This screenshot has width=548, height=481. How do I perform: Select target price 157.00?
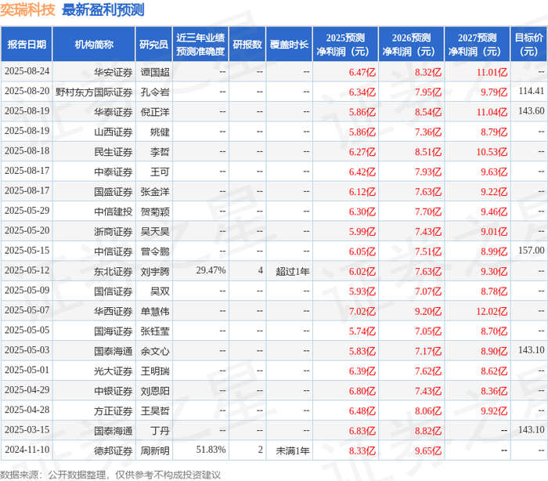532,251
